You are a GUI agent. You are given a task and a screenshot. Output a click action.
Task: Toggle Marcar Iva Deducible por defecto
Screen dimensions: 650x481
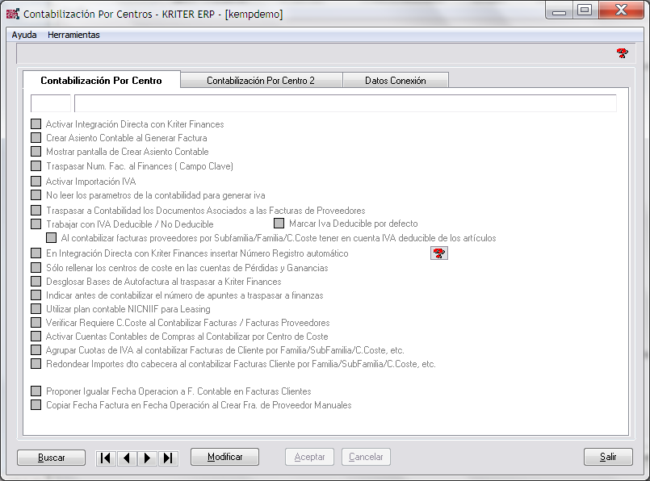click(279, 224)
